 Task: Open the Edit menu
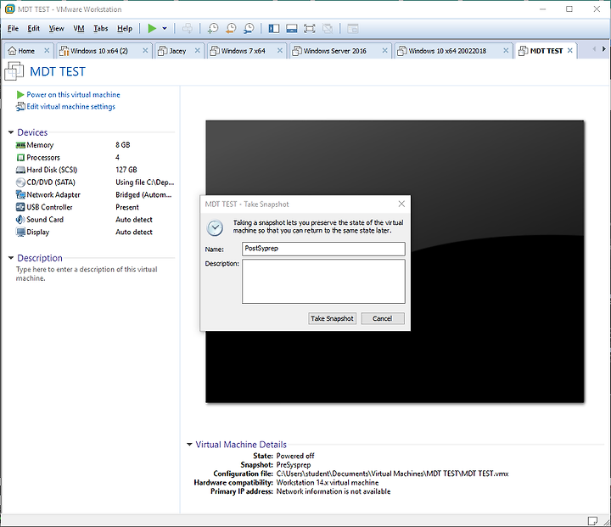point(33,29)
